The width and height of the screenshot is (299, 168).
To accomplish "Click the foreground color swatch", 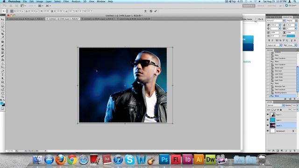I will coord(2,103).
